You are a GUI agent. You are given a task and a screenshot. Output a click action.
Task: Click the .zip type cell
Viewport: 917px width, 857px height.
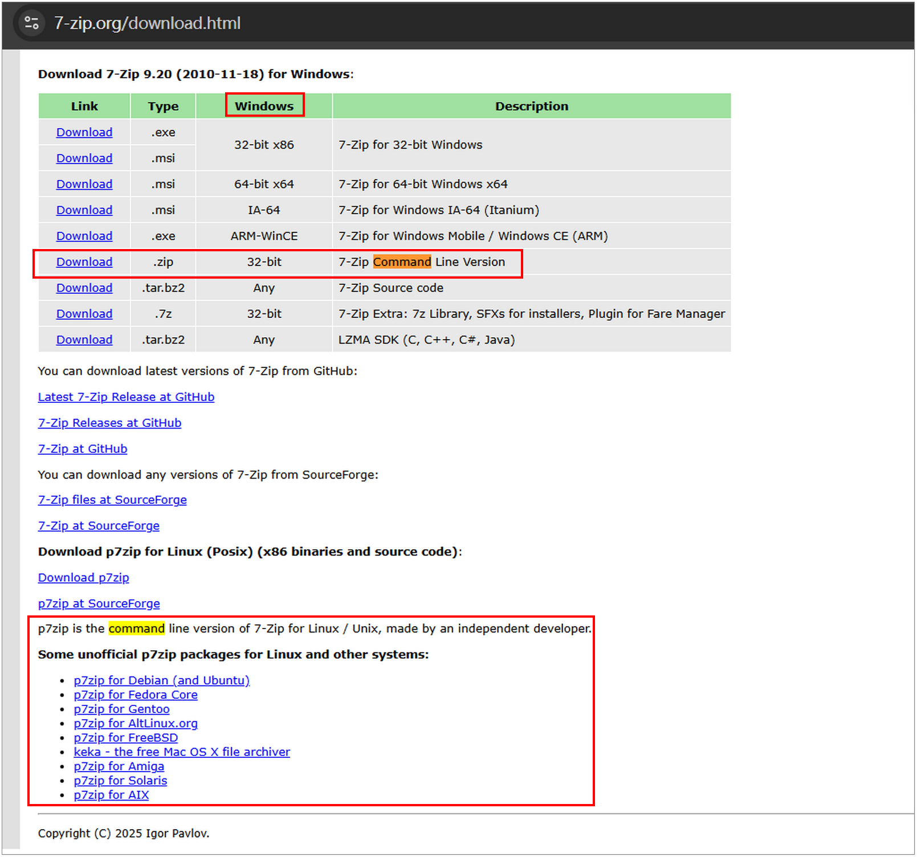pyautogui.click(x=163, y=262)
